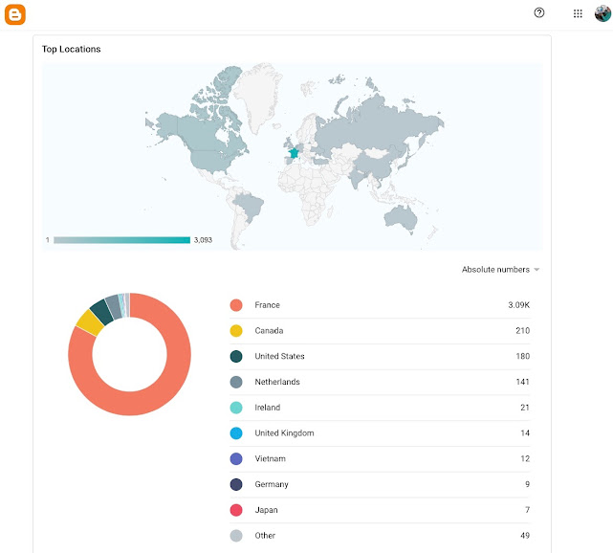Click the gray-blue Netherlands donut segment
This screenshot has height=553, width=613.
click(114, 306)
